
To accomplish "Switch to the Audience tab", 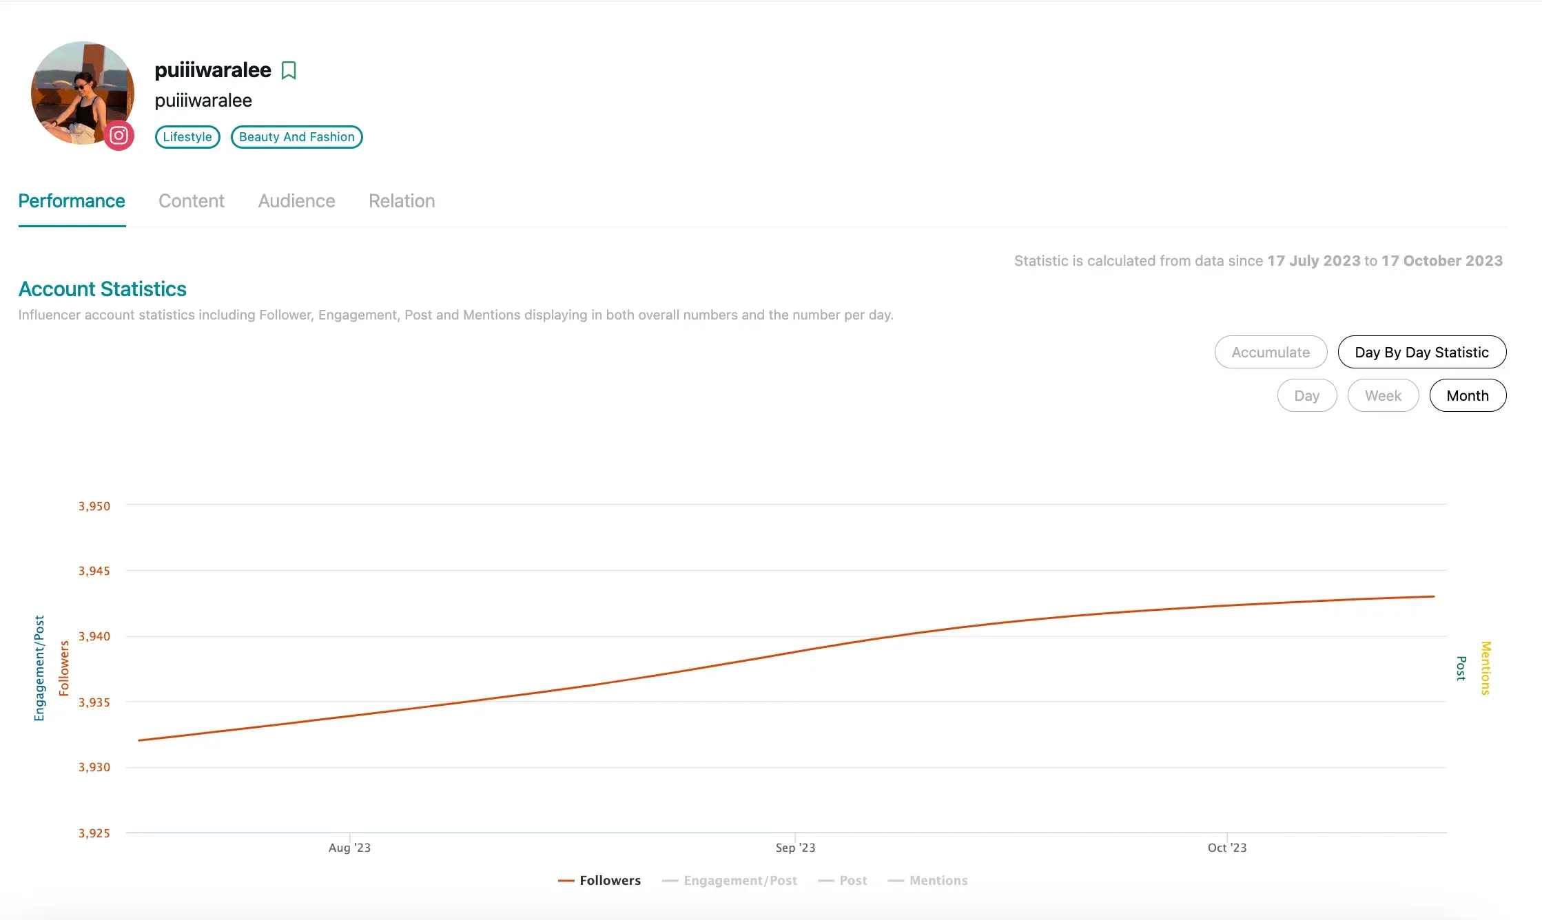I will click(x=296, y=202).
